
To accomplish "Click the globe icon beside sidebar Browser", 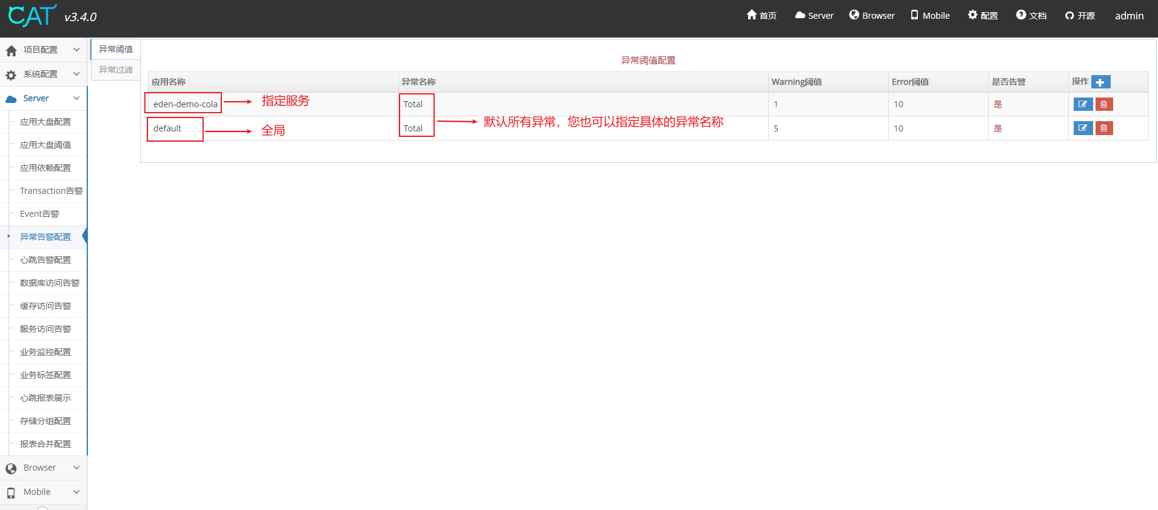I will point(11,468).
